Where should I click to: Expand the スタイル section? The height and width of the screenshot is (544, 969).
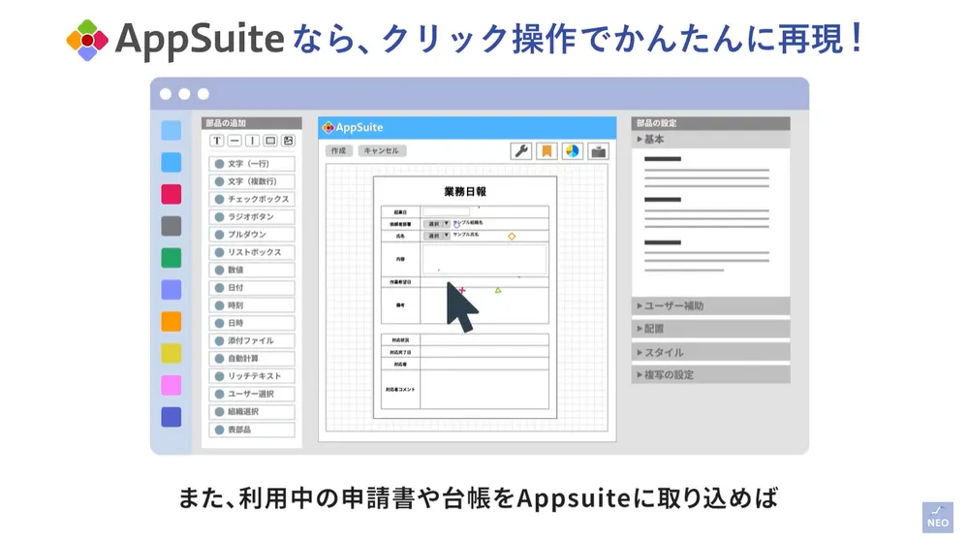pyautogui.click(x=710, y=352)
